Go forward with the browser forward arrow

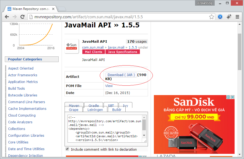tap(15, 17)
